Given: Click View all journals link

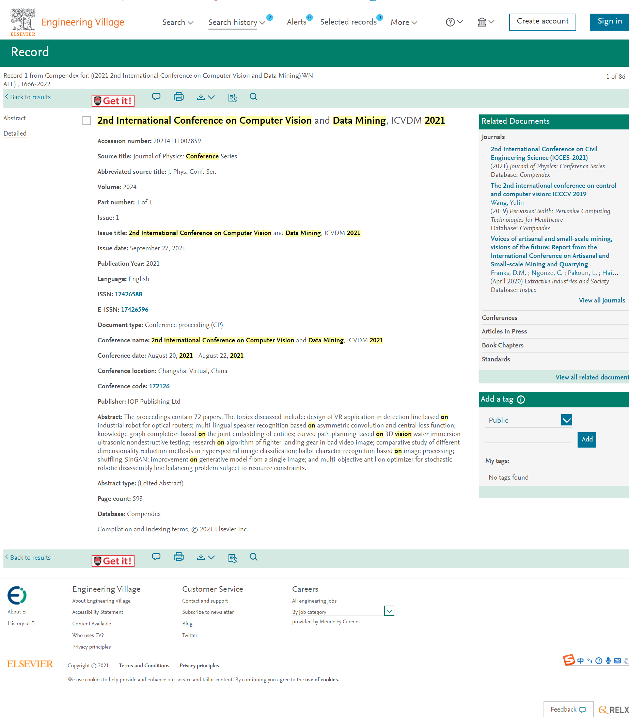Looking at the screenshot, I should pyautogui.click(x=602, y=300).
